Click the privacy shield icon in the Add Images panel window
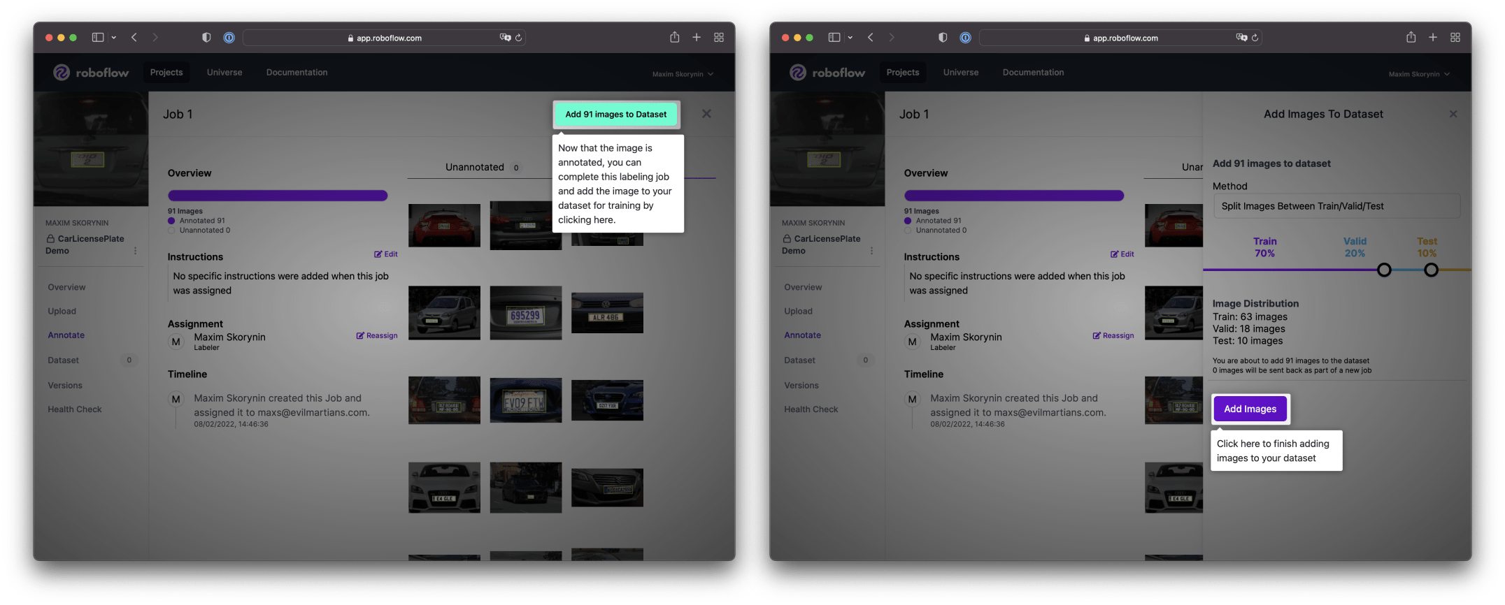The image size is (1505, 605). (942, 38)
